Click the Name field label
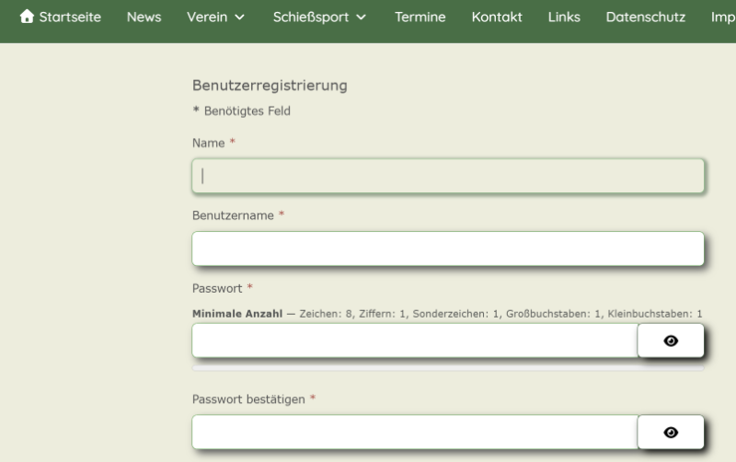 [208, 143]
